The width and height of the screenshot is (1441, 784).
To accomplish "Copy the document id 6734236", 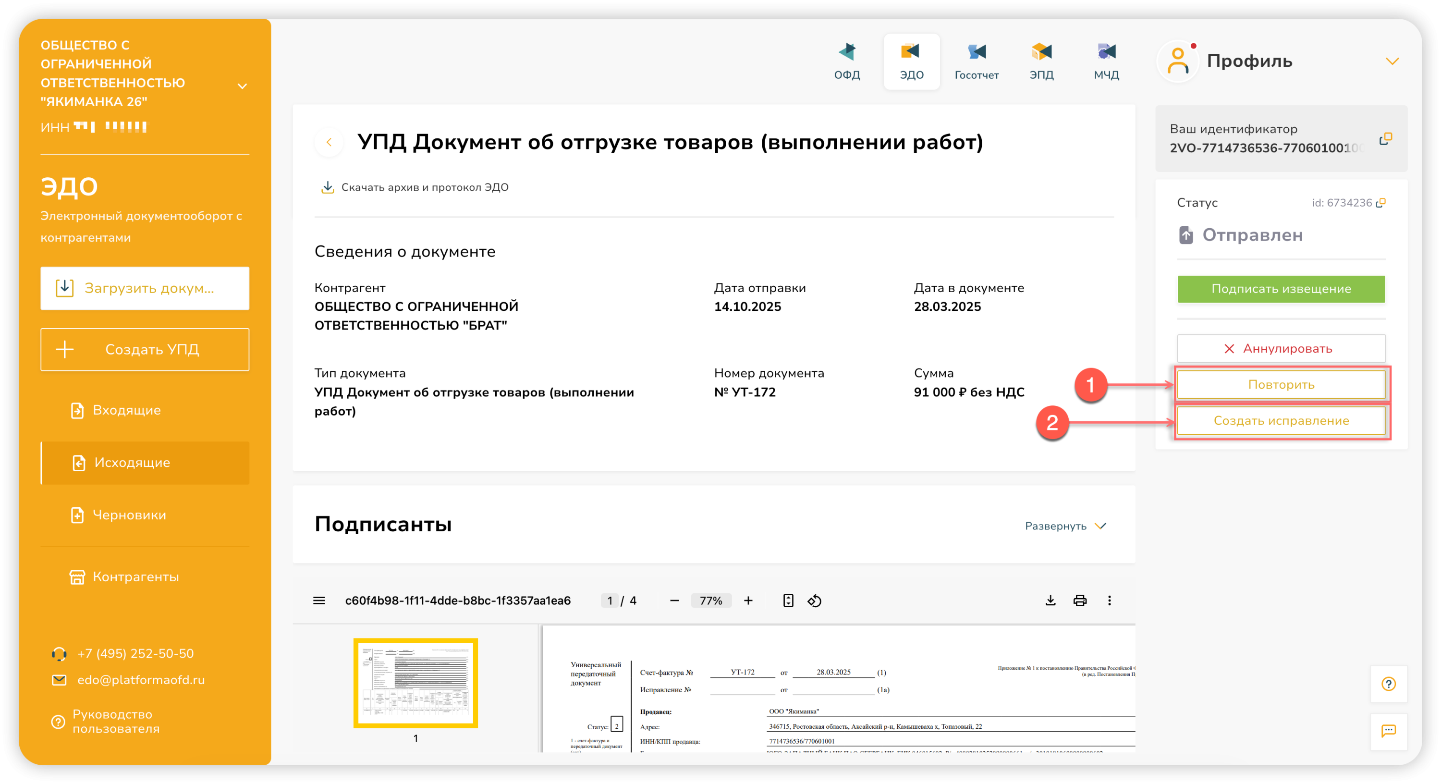I will pos(1380,203).
